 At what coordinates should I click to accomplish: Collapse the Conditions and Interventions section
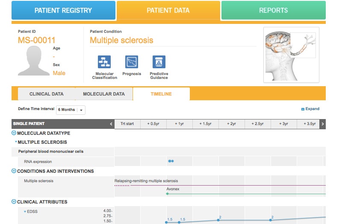pos(14,171)
